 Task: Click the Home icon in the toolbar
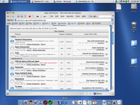[x=25, y=16]
